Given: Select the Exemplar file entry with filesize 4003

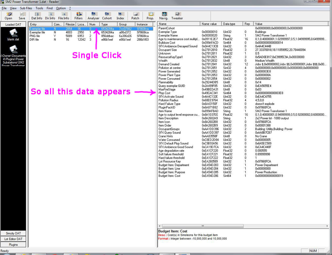Looking at the screenshot, I should pos(91,32).
